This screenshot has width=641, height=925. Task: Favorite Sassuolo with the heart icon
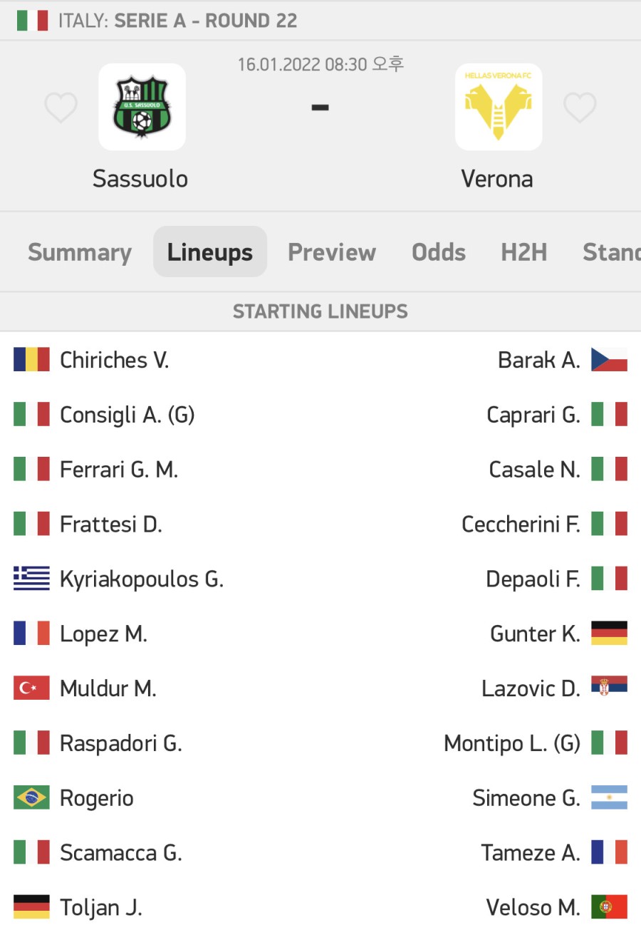pyautogui.click(x=61, y=108)
